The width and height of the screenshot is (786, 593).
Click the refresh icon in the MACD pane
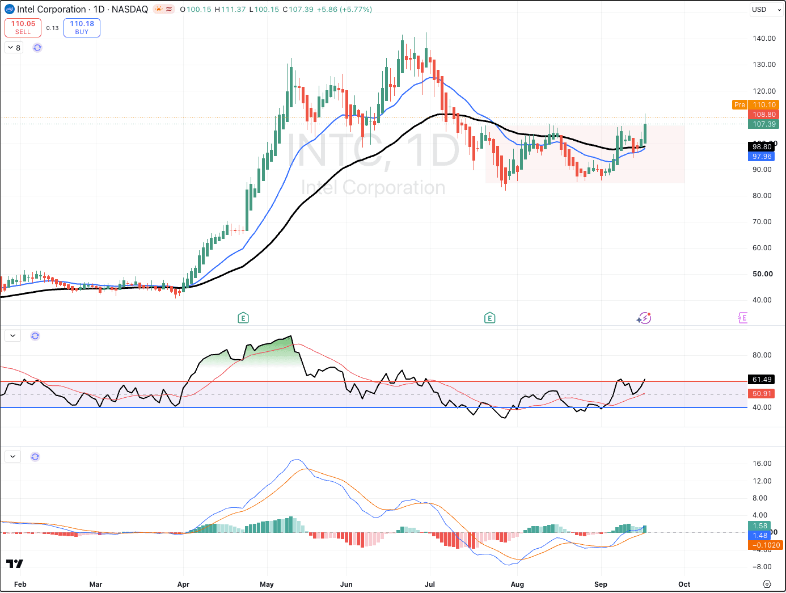[x=35, y=457]
